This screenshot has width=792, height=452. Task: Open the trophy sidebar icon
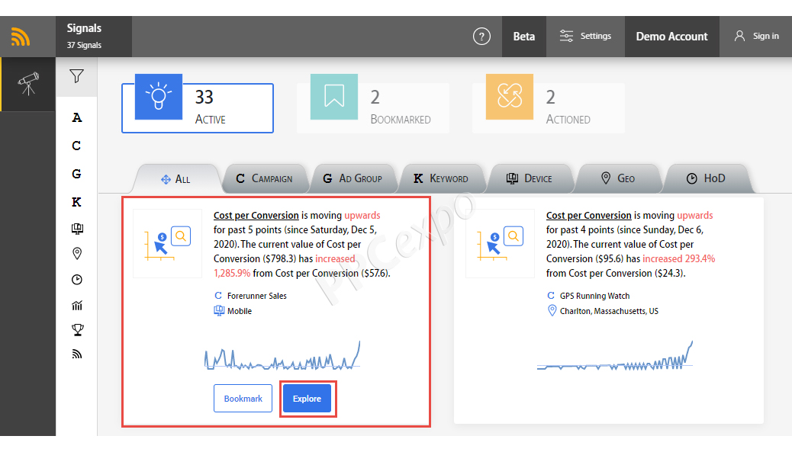click(77, 330)
